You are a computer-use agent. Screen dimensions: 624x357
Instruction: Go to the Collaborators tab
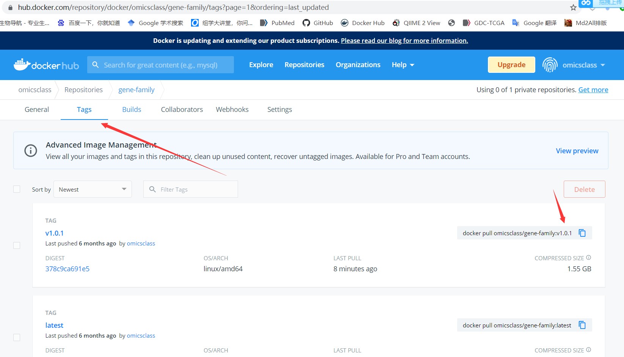pos(182,109)
